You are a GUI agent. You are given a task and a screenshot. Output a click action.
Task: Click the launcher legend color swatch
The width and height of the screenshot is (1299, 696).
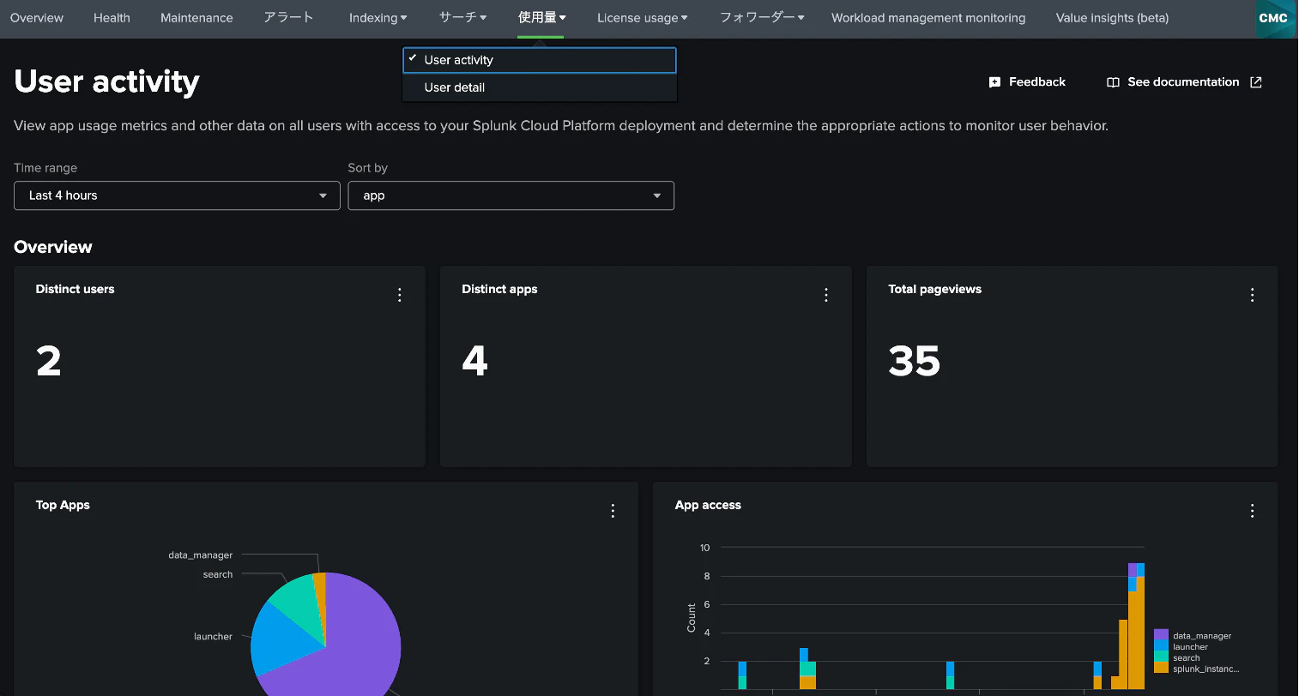coord(1161,646)
